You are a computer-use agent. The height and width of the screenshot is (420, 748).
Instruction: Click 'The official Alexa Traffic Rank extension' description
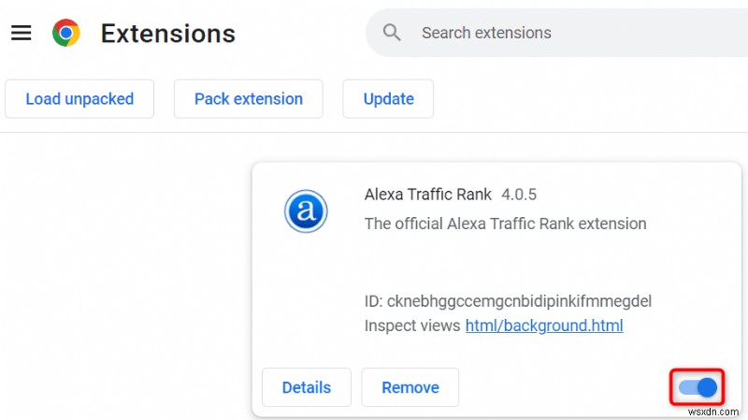click(x=505, y=224)
